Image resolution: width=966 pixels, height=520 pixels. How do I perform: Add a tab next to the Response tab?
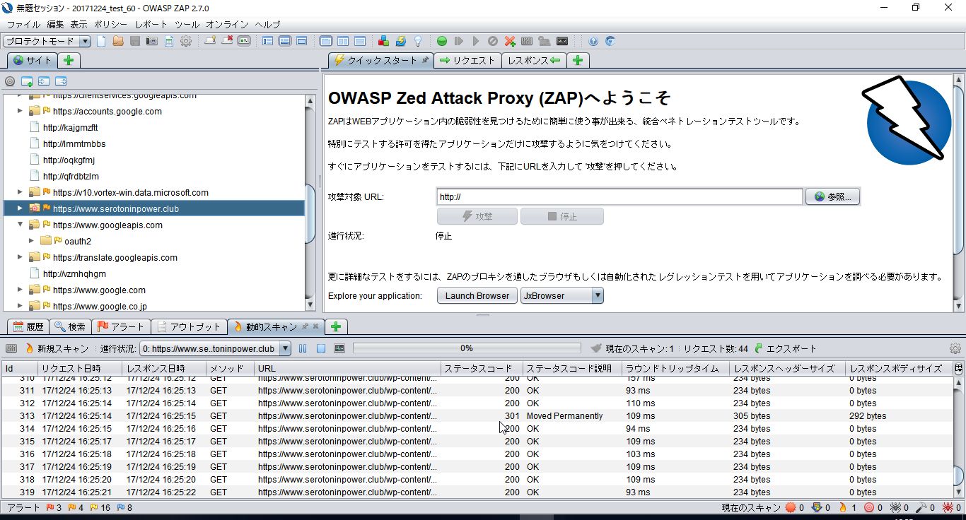tap(578, 60)
